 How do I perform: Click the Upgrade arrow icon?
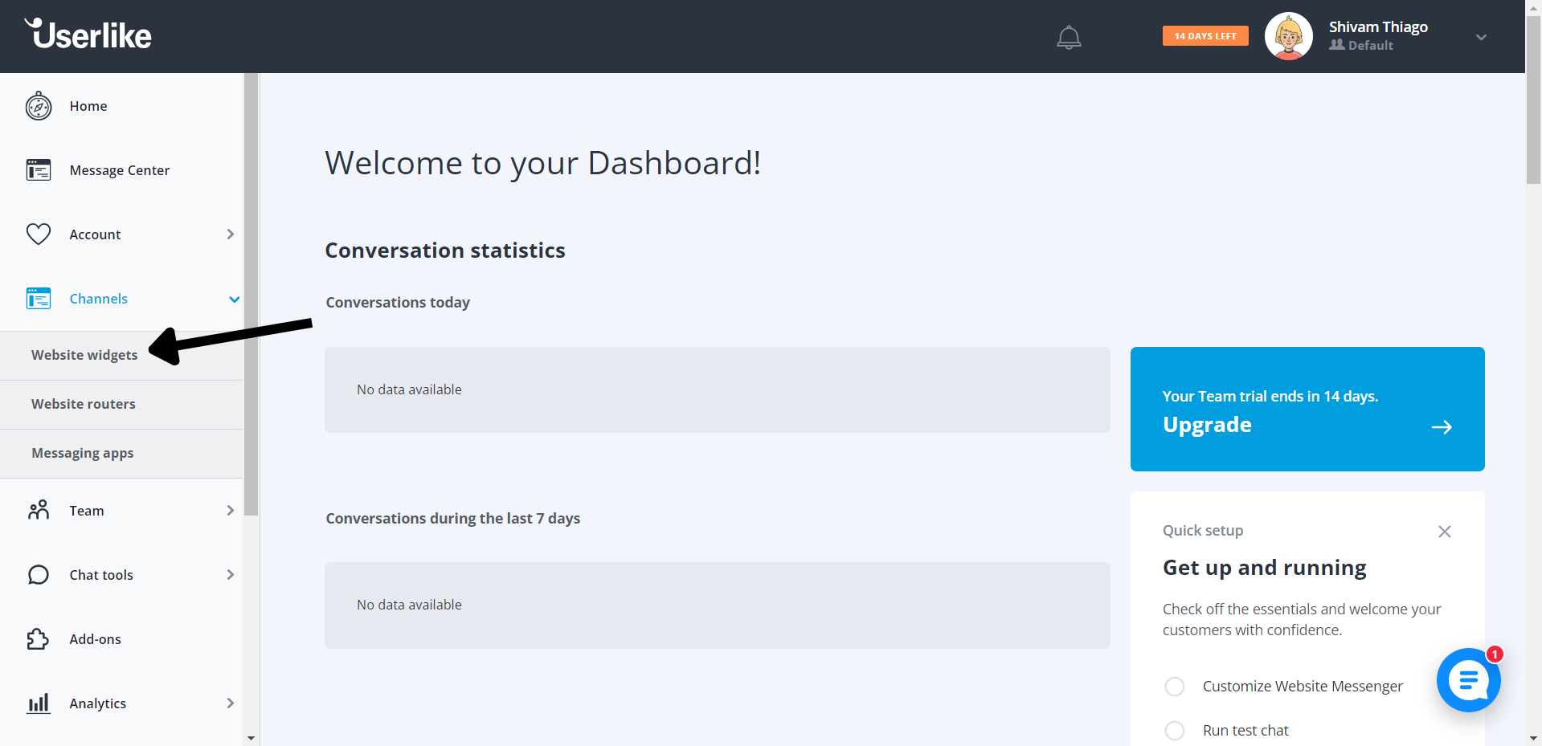1442,427
